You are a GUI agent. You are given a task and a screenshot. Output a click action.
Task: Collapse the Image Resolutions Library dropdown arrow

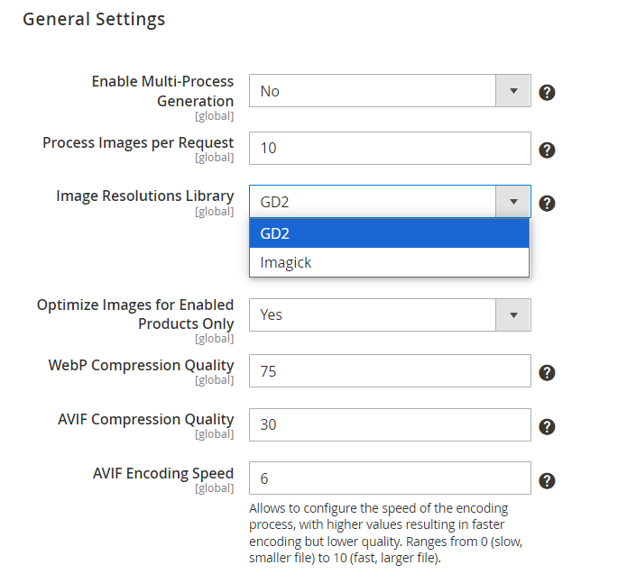click(x=512, y=202)
